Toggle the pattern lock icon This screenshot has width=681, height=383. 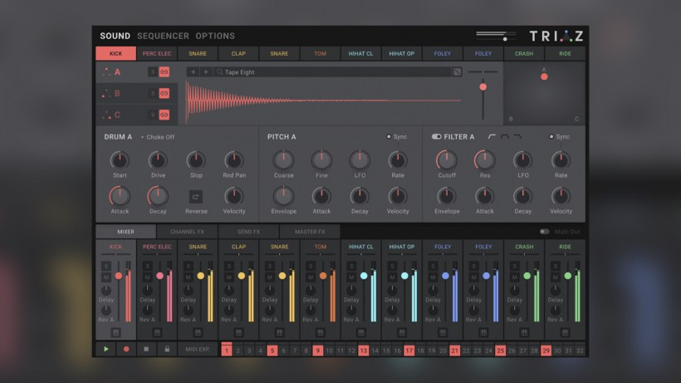(x=167, y=350)
